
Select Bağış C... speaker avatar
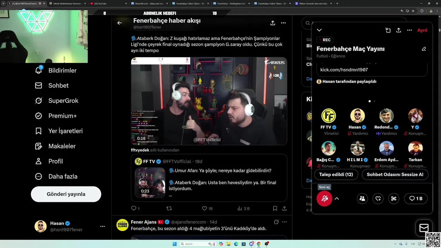coord(329,148)
